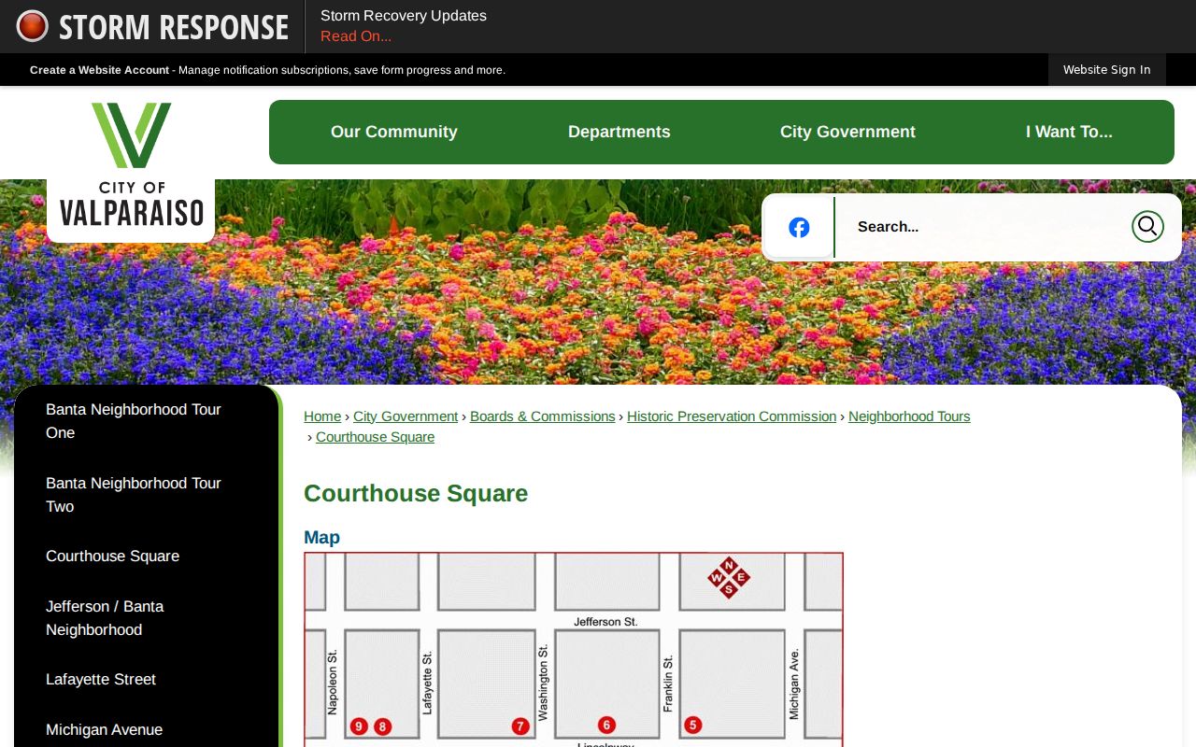Screen dimensions: 1196x747
Task: Open Neighborhood Tours breadcrumb link
Action: click(909, 416)
